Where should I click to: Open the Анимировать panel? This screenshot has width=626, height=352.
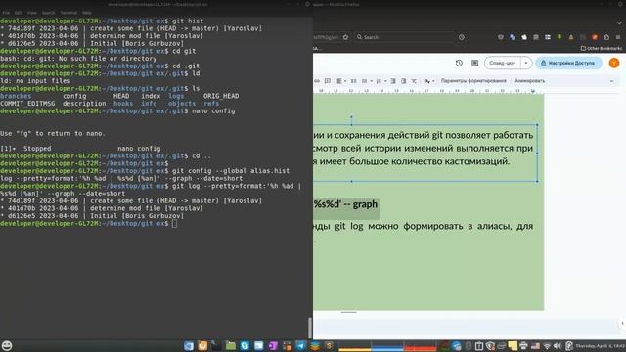click(530, 81)
